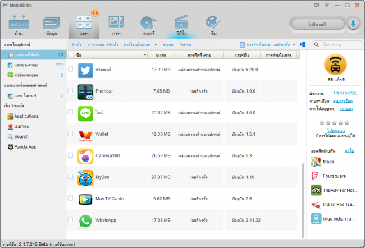
Task: Open Panda App web resource
Action: click(x=22, y=147)
